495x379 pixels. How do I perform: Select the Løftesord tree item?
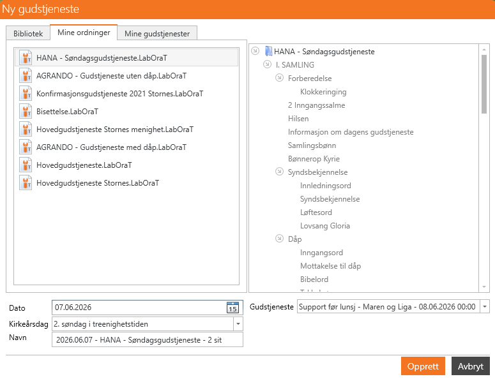coord(316,212)
